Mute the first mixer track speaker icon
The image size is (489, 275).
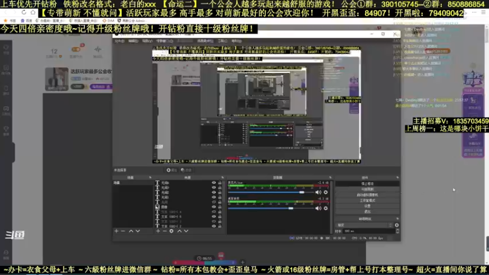coord(318,193)
